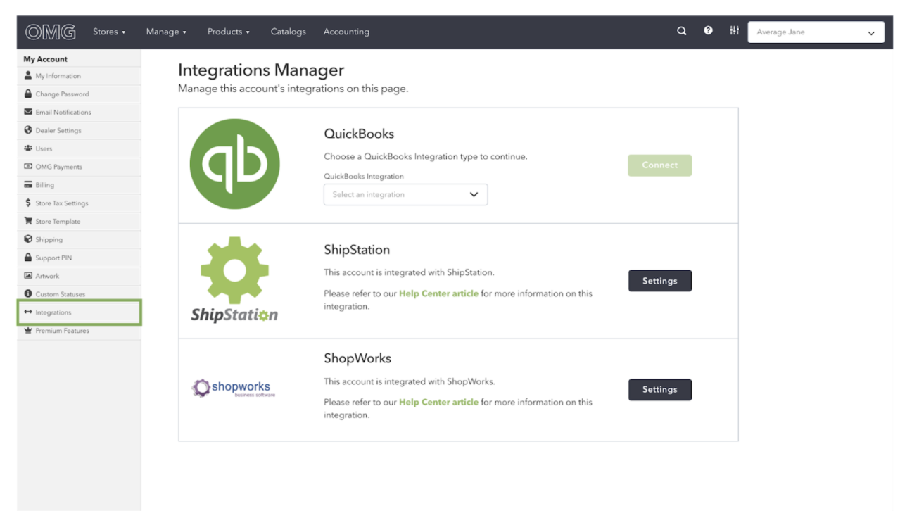Click the My Information person icon
The height and width of the screenshot is (525, 912).
[28, 75]
